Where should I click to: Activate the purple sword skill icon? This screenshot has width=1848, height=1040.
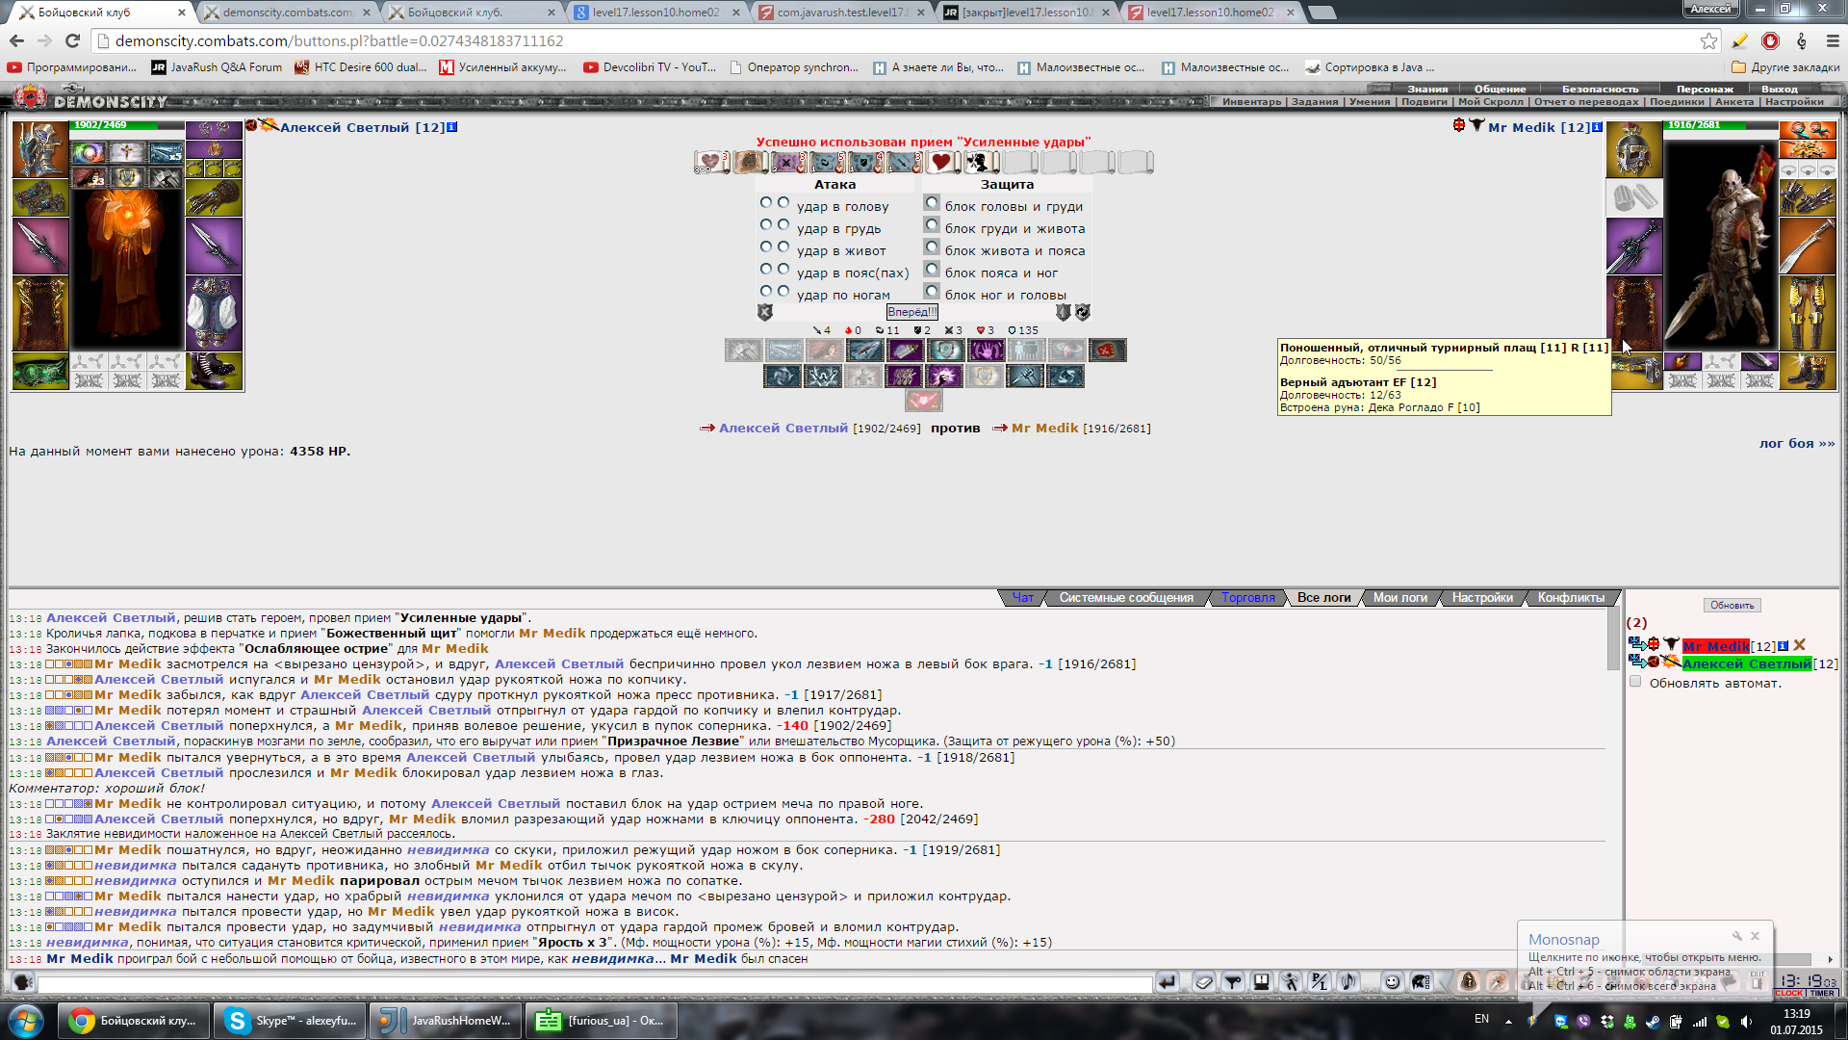tap(905, 351)
